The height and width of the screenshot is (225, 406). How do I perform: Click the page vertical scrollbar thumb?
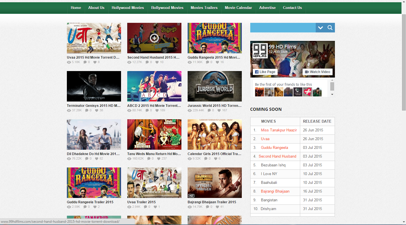click(x=404, y=62)
